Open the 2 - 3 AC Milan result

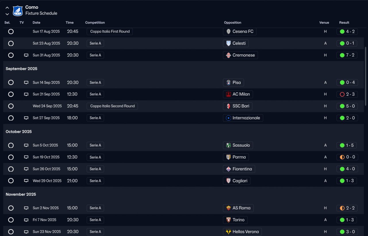click(x=347, y=94)
